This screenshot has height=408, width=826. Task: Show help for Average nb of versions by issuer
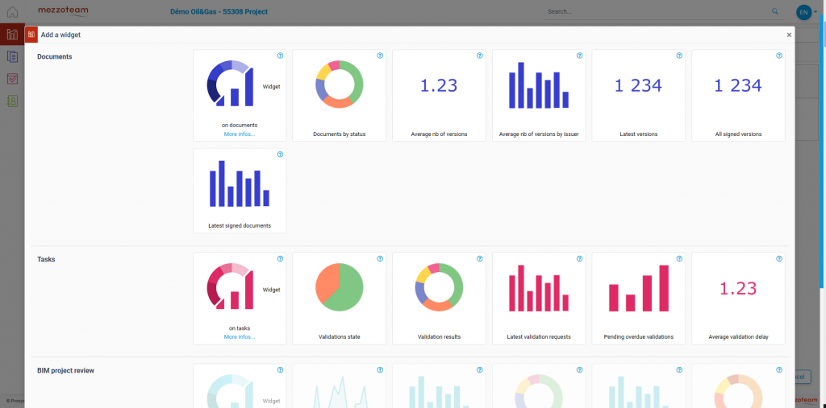579,56
